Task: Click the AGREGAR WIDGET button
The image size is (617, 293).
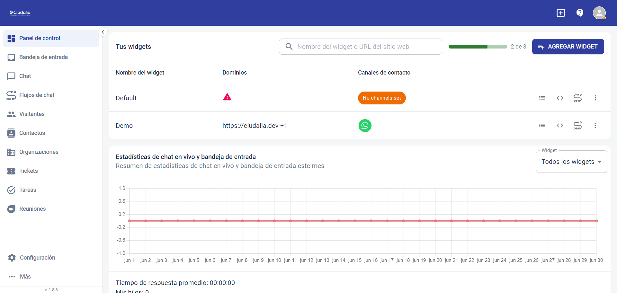Action: [568, 47]
